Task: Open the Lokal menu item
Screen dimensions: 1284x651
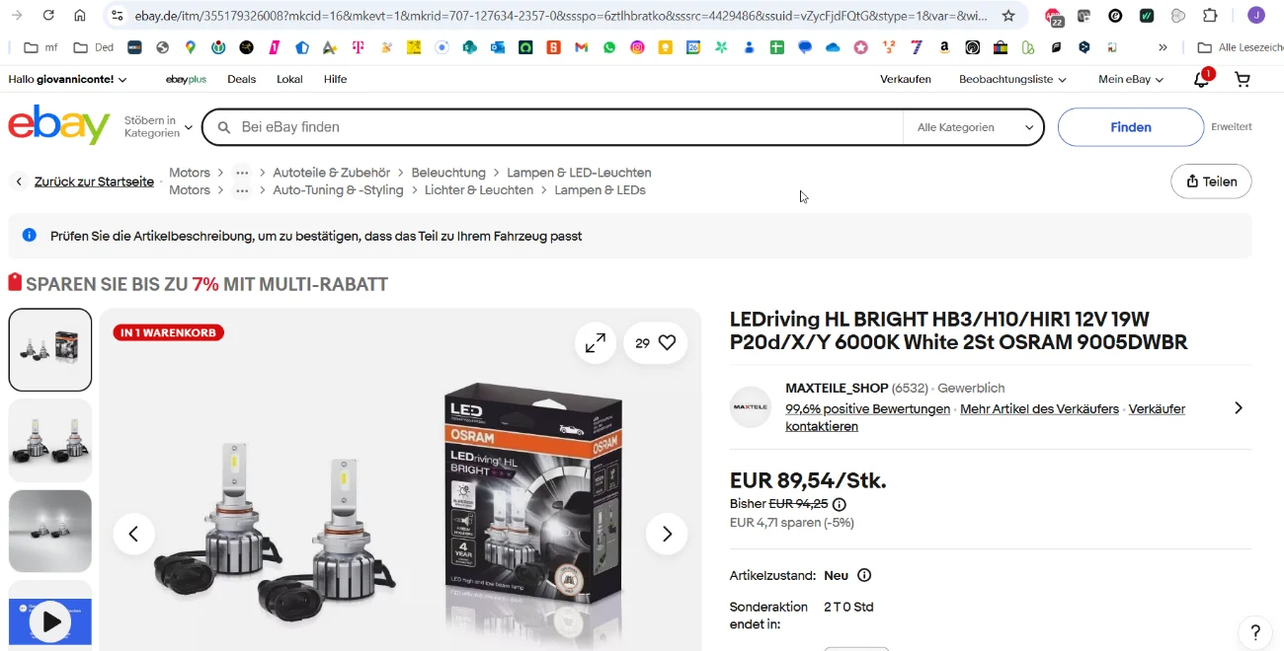Action: point(289,79)
